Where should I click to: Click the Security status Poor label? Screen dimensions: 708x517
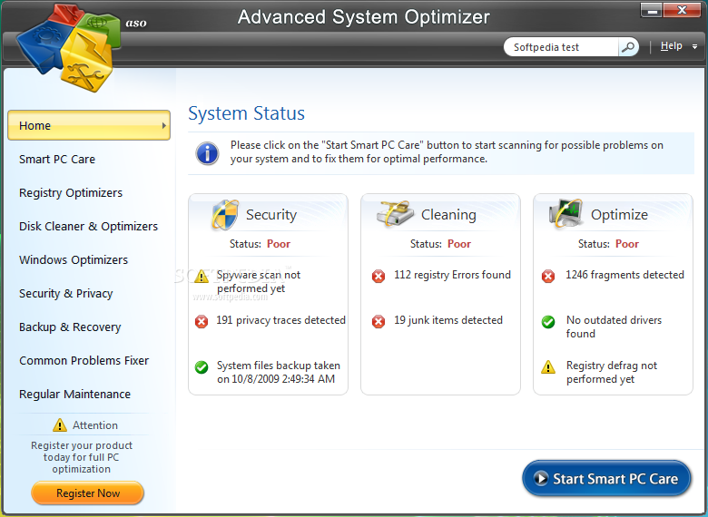click(279, 244)
